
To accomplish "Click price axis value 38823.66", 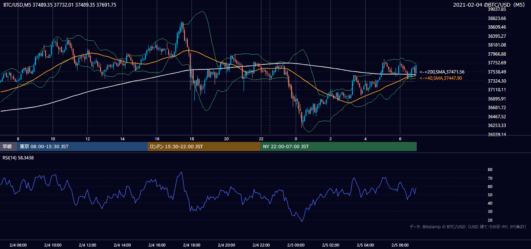I will click(497, 18).
